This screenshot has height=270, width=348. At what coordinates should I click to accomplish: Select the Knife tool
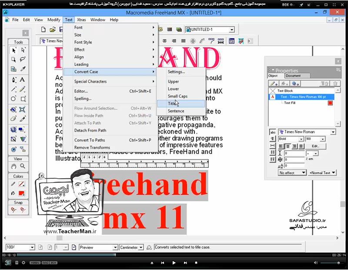23,119
